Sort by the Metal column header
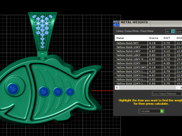Screen dimensions: 182x136 (x=131, y=38)
